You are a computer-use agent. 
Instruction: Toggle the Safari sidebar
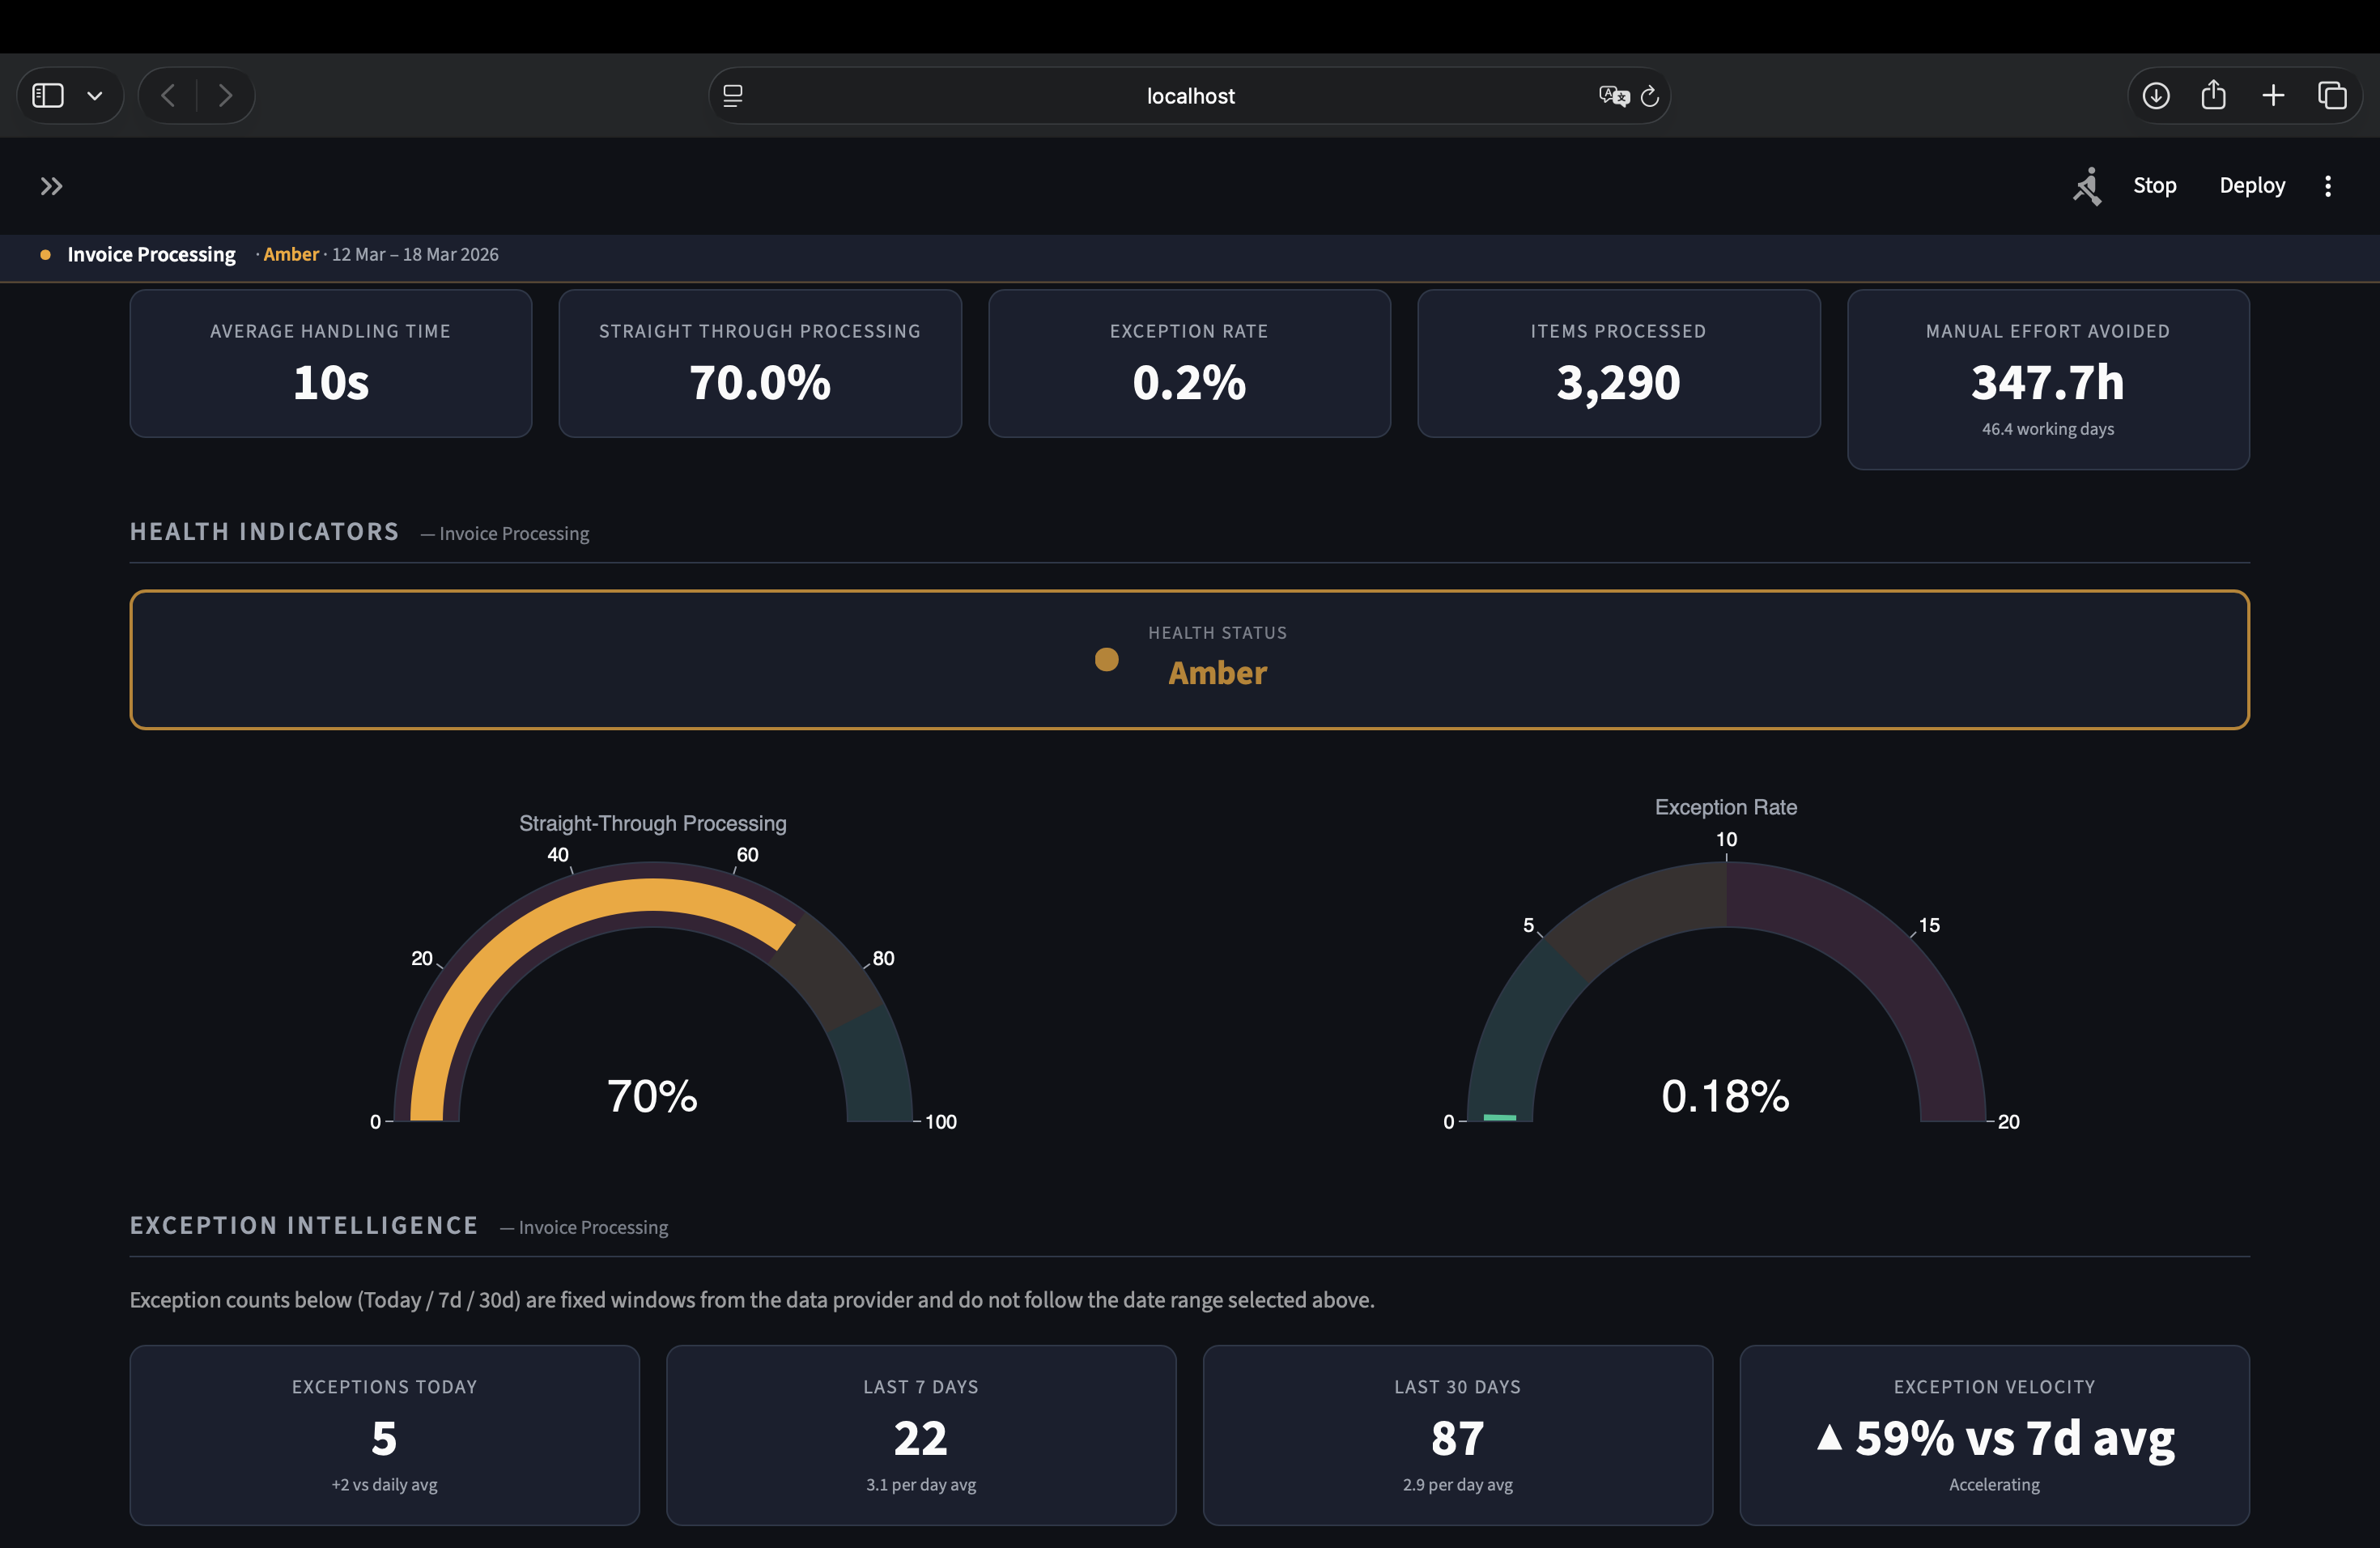47,94
